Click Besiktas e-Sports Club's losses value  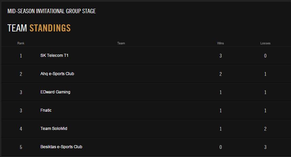(x=265, y=147)
